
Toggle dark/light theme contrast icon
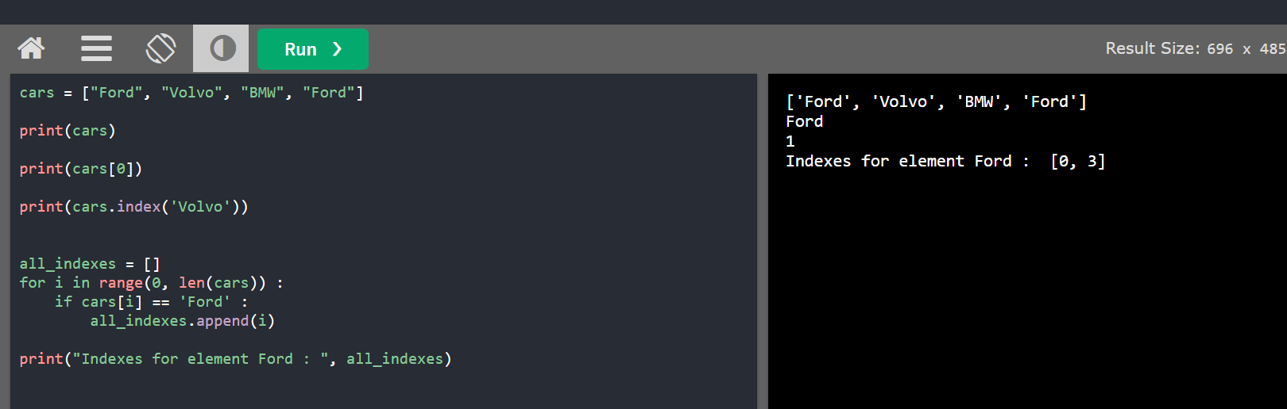pyautogui.click(x=222, y=49)
